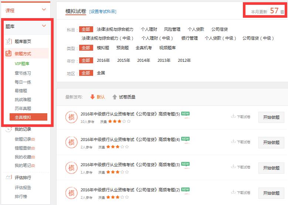Screen dimensions: 288x205
Task: Click the 模 icon for 高频考题(3)
Action: pos(71,168)
